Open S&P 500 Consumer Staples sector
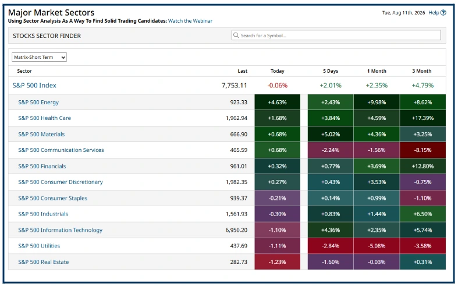The height and width of the screenshot is (286, 458). coord(52,198)
